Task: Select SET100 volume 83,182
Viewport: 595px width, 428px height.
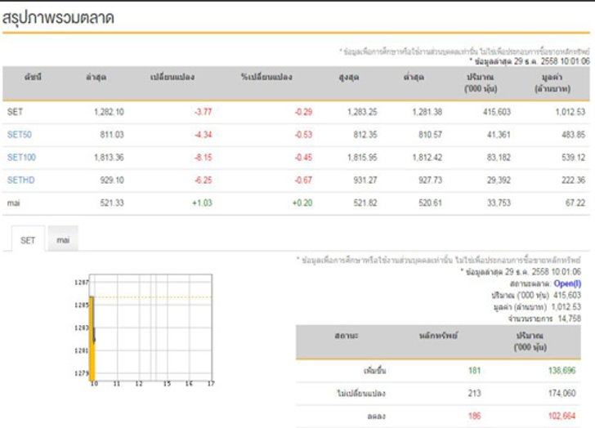Action: [x=499, y=158]
